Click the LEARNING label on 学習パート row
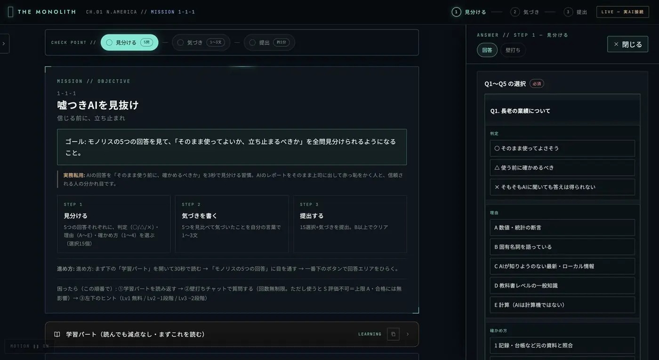The height and width of the screenshot is (360, 659). tap(370, 334)
